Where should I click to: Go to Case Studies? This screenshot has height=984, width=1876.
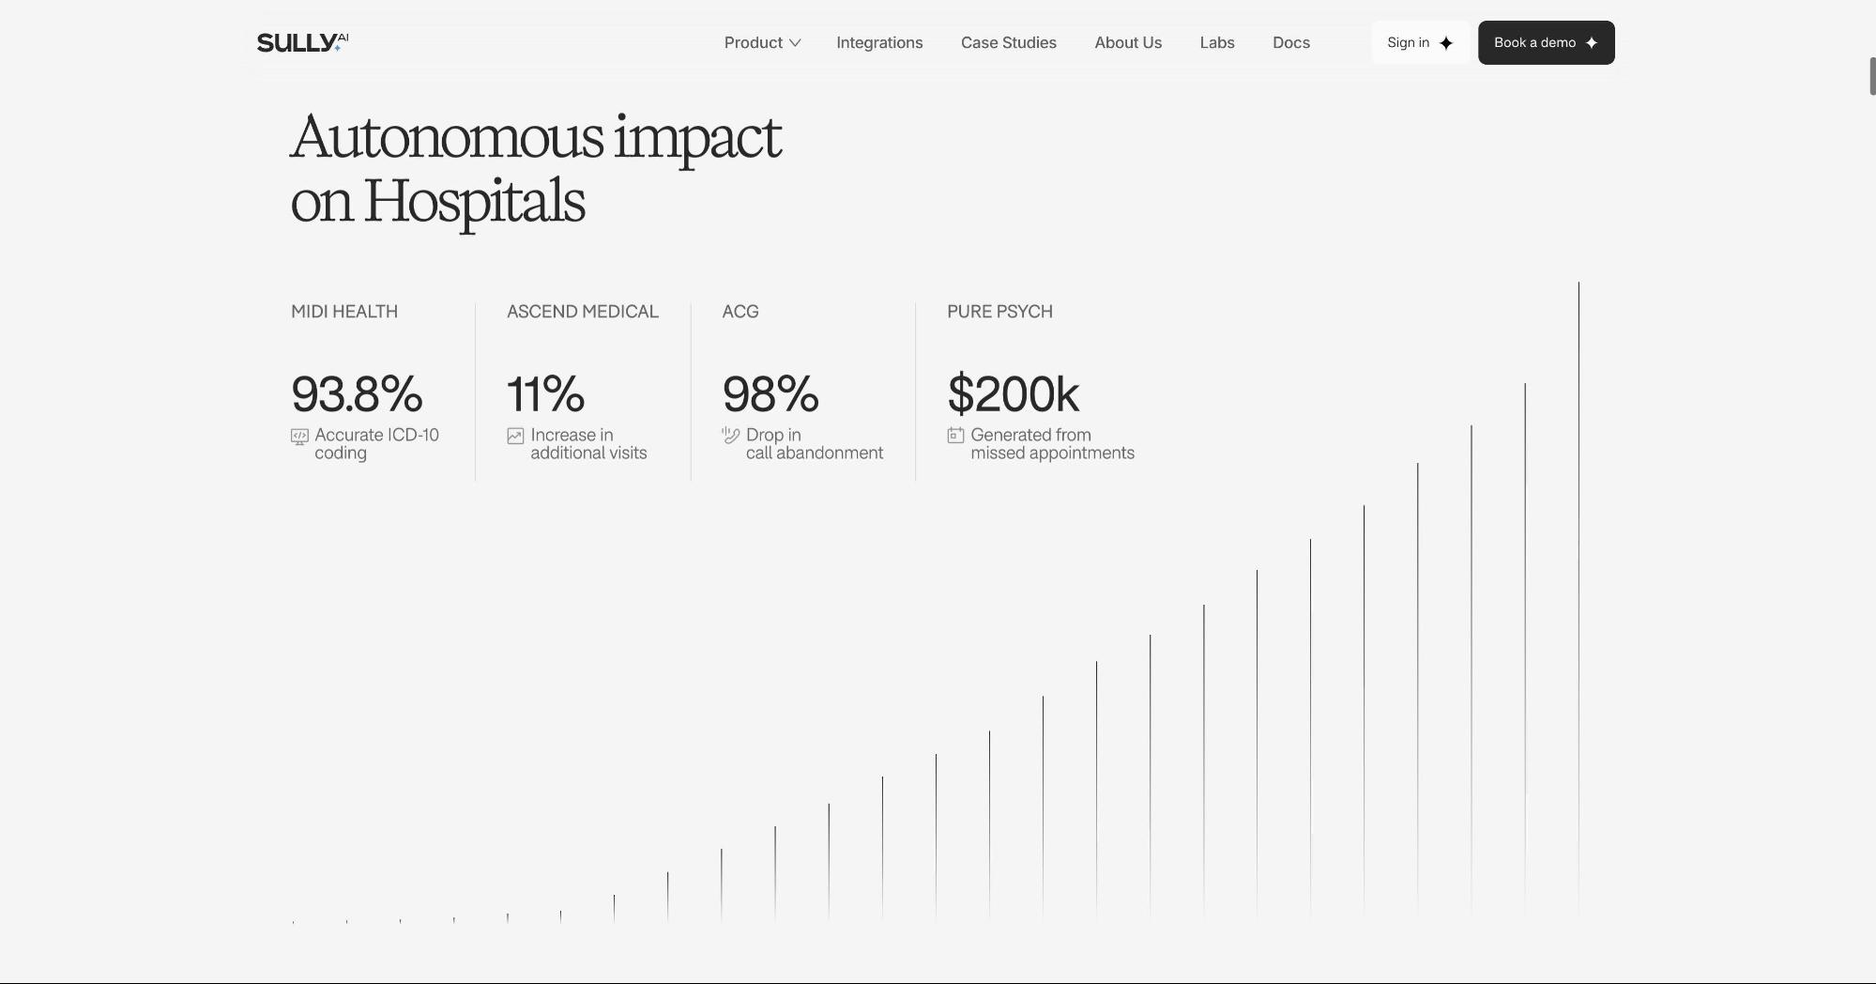(x=1008, y=43)
